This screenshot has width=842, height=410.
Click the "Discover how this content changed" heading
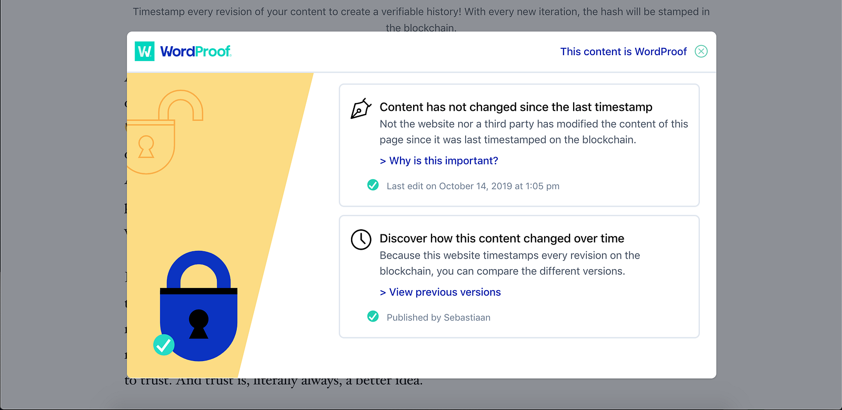pyautogui.click(x=502, y=239)
